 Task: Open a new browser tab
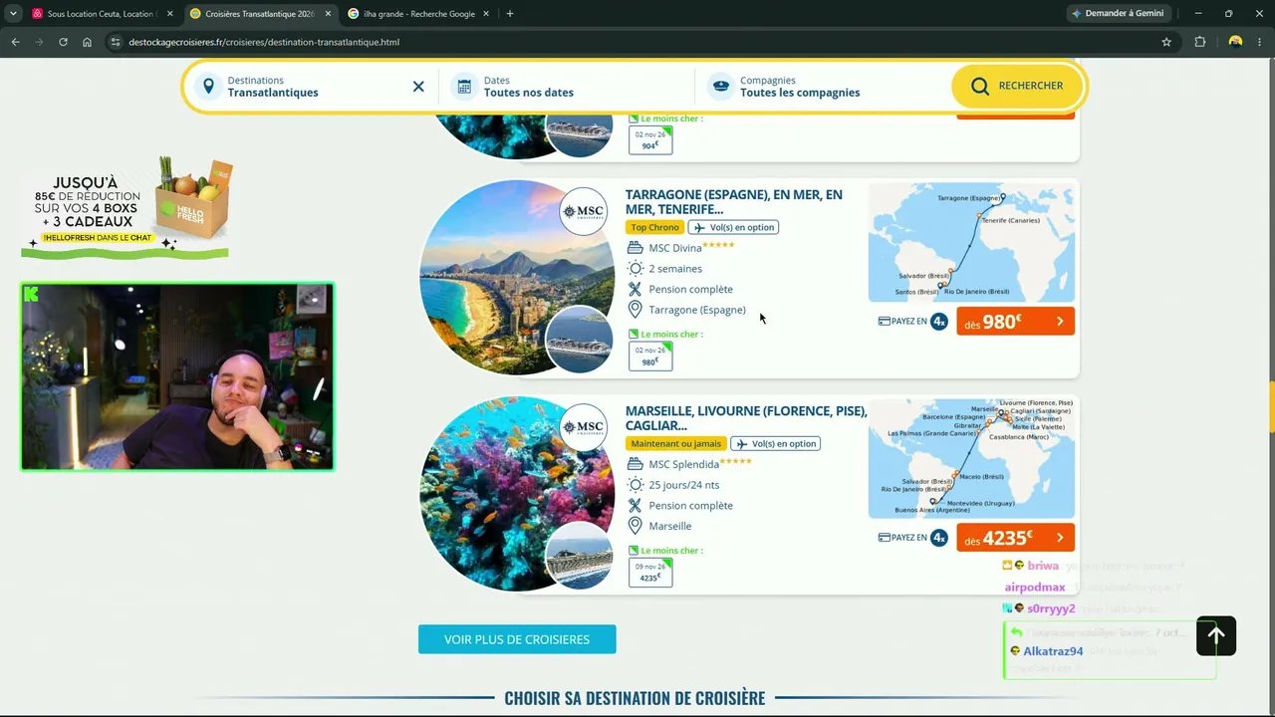510,14
